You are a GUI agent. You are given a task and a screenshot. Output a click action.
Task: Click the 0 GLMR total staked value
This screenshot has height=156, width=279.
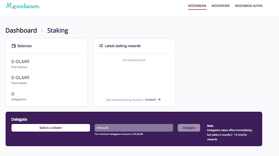coord(20,78)
